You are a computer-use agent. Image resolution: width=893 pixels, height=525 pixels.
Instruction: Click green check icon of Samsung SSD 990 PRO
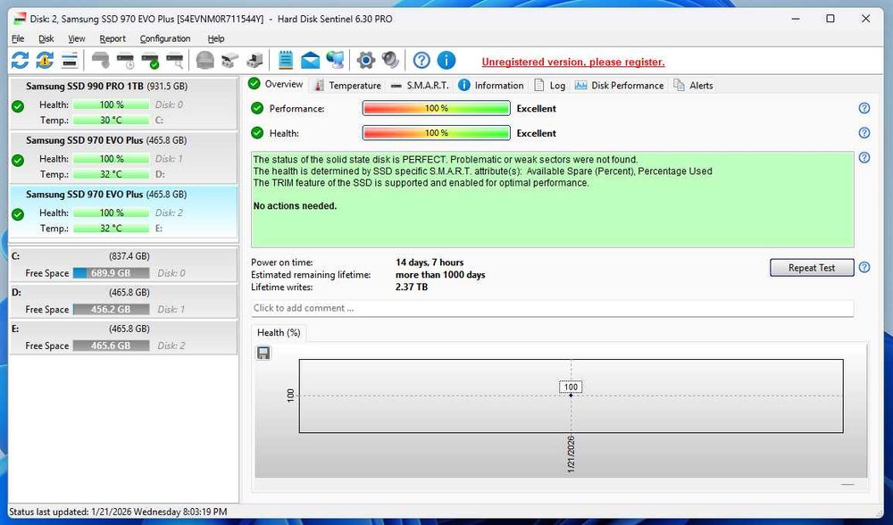point(18,106)
